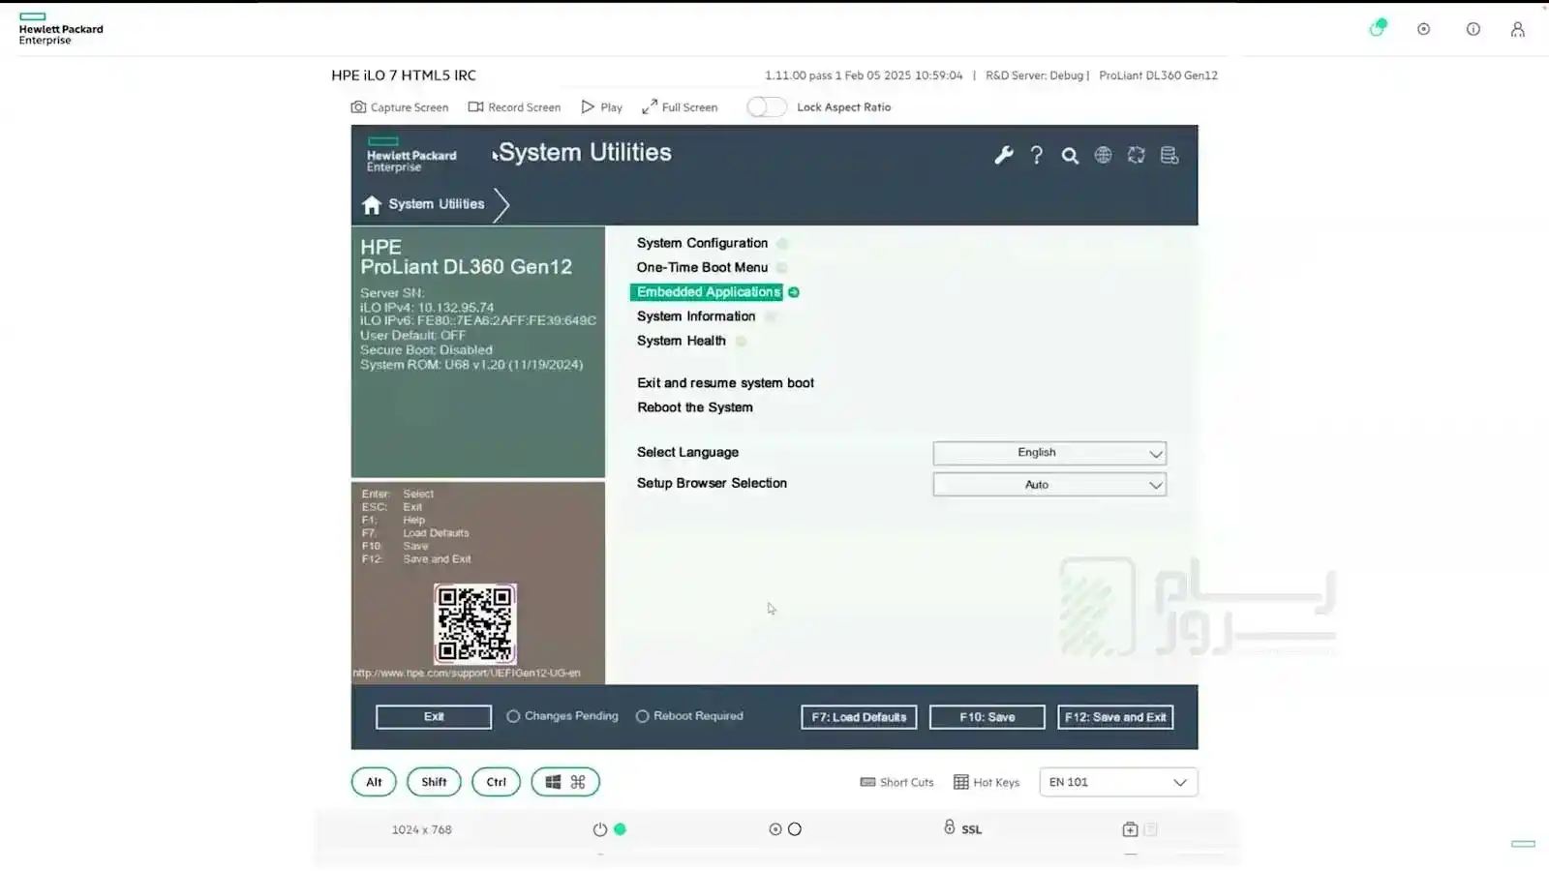
Task: Open System Information menu
Action: (696, 316)
